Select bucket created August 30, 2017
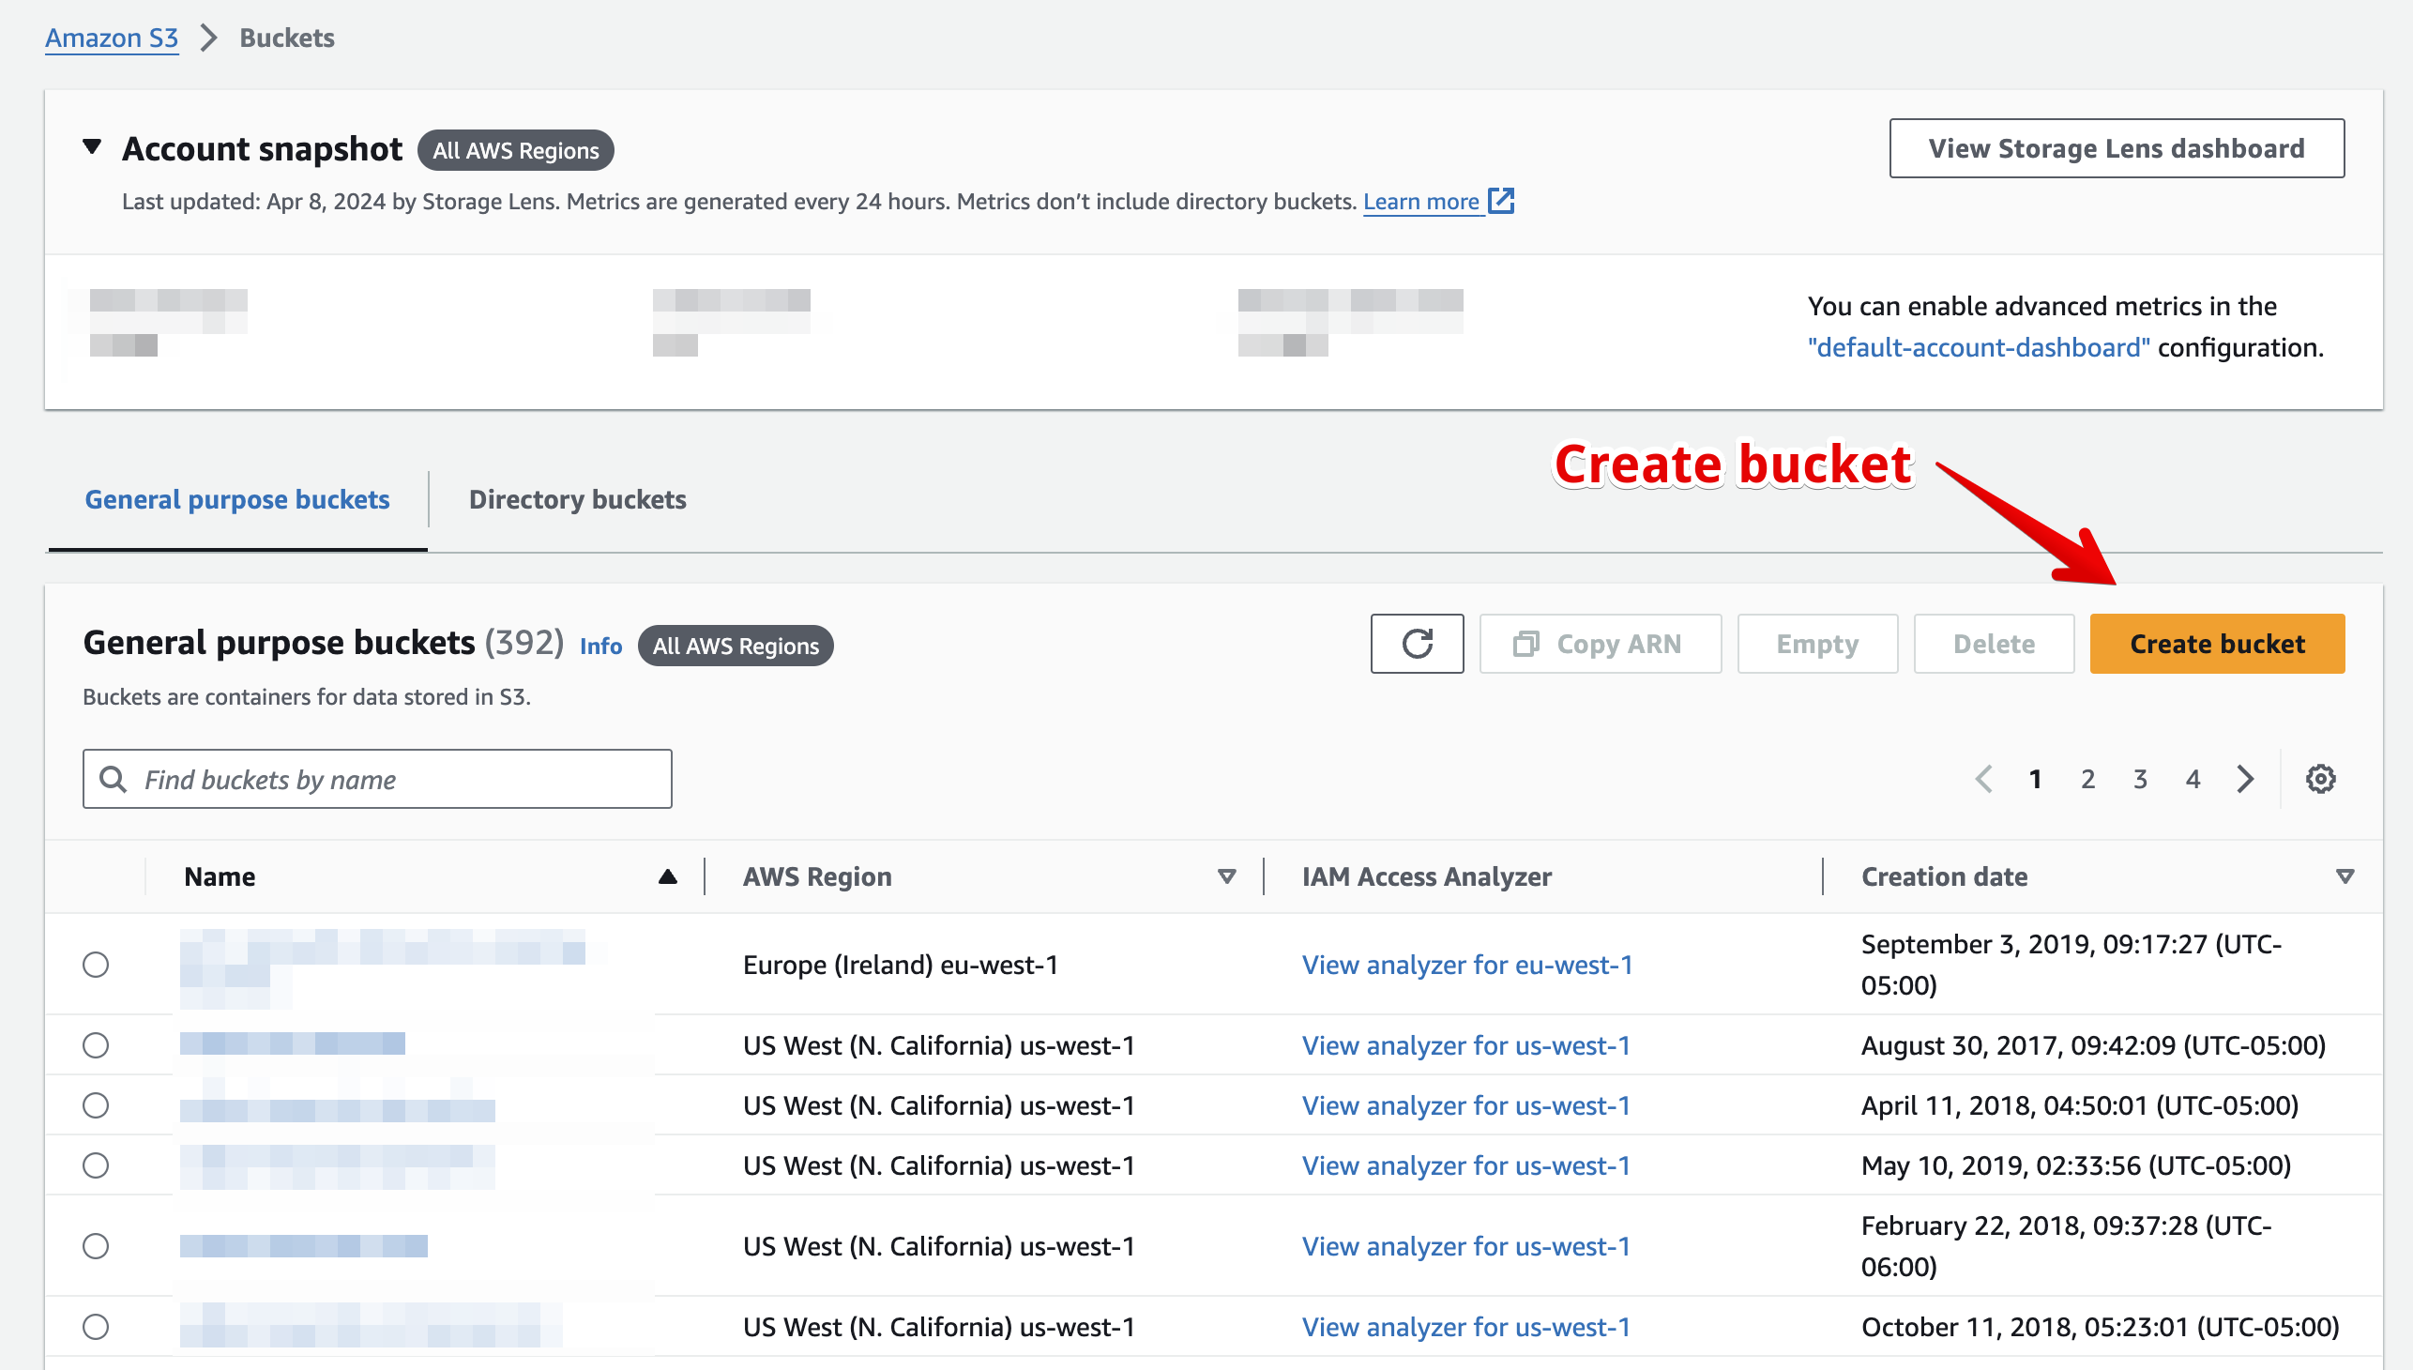The height and width of the screenshot is (1370, 2413). point(95,1045)
